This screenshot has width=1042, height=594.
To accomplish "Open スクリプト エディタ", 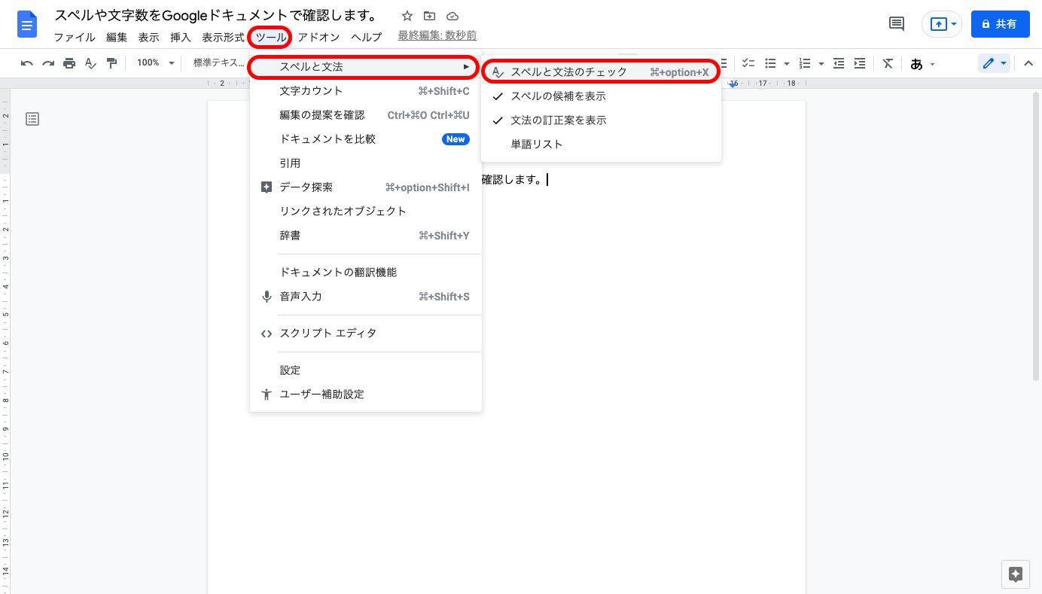I will (365, 334).
